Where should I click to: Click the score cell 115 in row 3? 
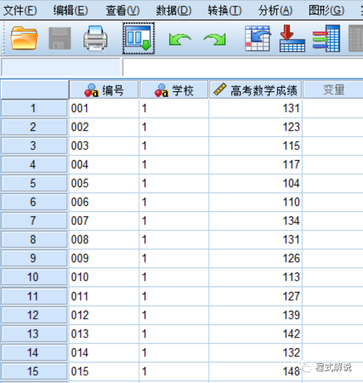pos(255,146)
